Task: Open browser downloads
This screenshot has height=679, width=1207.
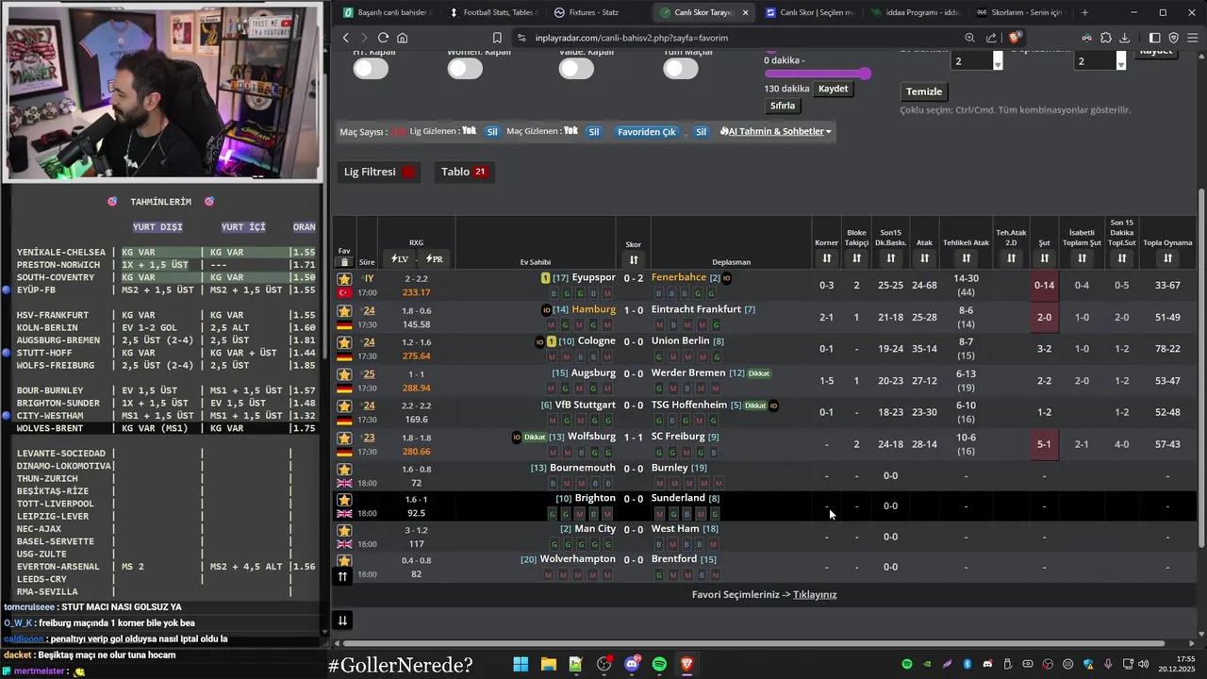Action: click(x=1125, y=38)
